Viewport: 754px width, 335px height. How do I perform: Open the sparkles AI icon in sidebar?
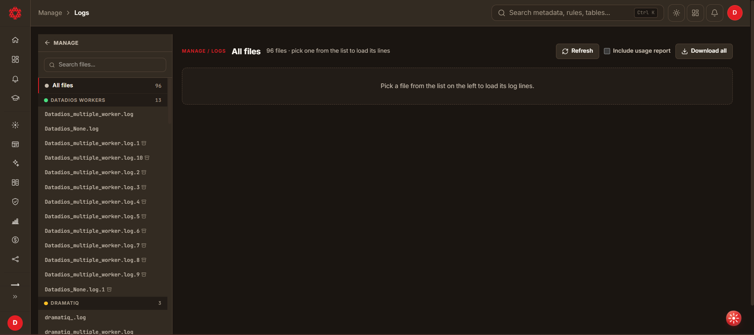coord(15,163)
